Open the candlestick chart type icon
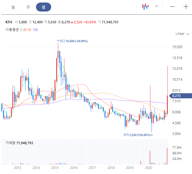The height and width of the screenshot is (174, 192). (x=145, y=6)
